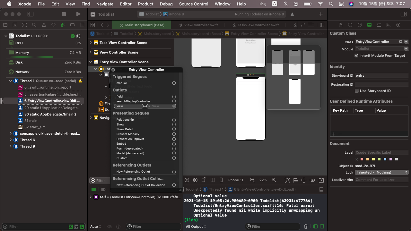The image size is (411, 231).
Task: Click the Run play button
Action: 78,14
